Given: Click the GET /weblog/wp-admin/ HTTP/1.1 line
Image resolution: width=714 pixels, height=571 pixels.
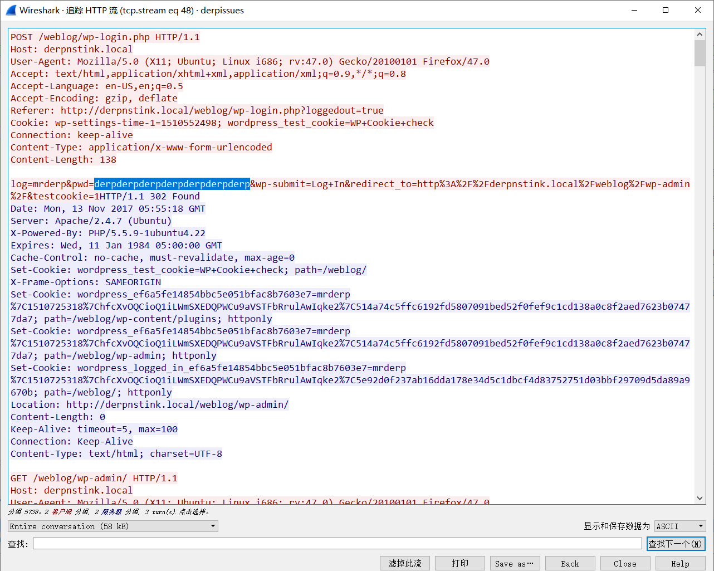Looking at the screenshot, I should point(94,479).
